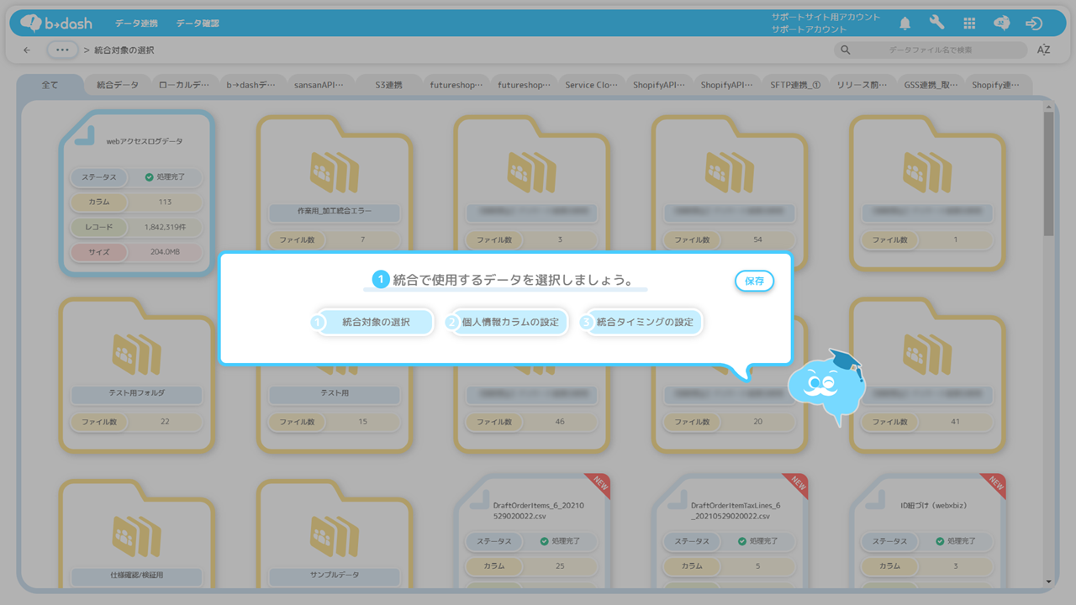Image resolution: width=1076 pixels, height=605 pixels.
Task: Open the データ確認 menu
Action: 198,24
